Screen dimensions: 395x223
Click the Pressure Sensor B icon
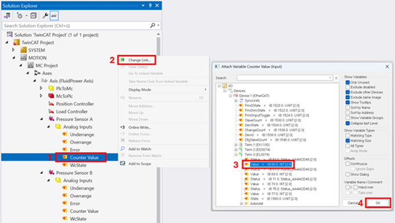51,173
